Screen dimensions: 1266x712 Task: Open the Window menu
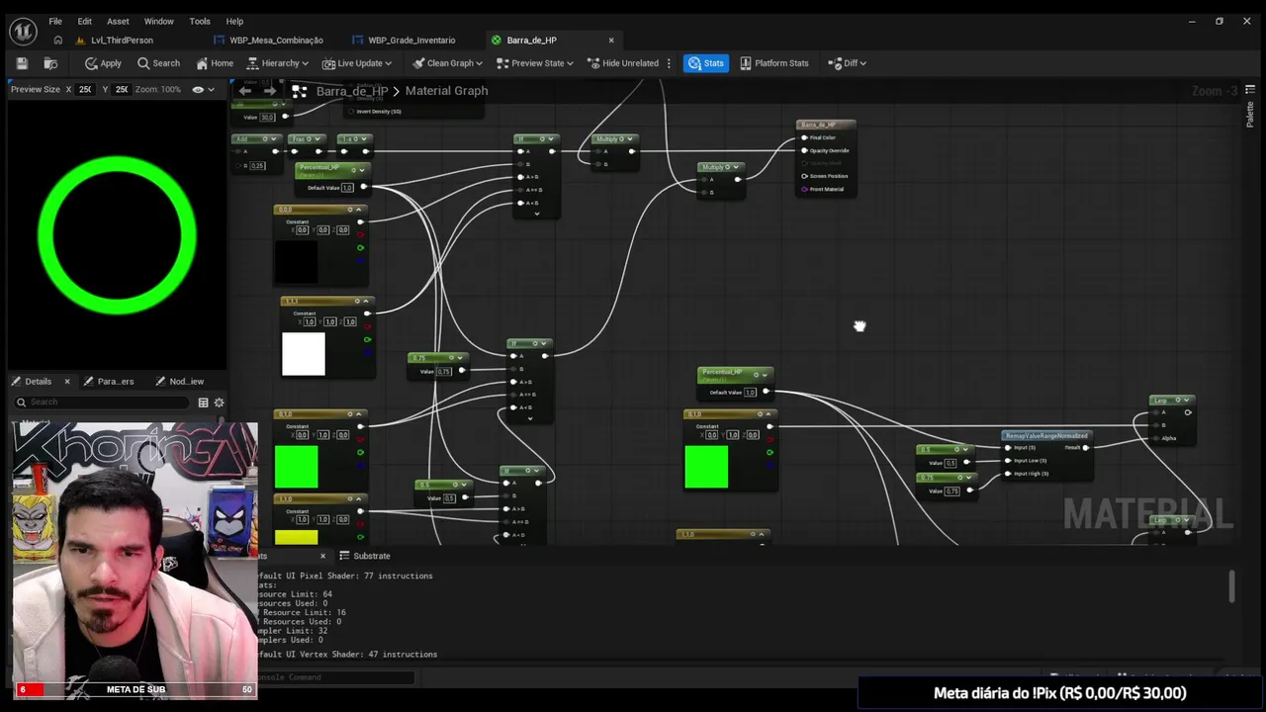point(158,21)
